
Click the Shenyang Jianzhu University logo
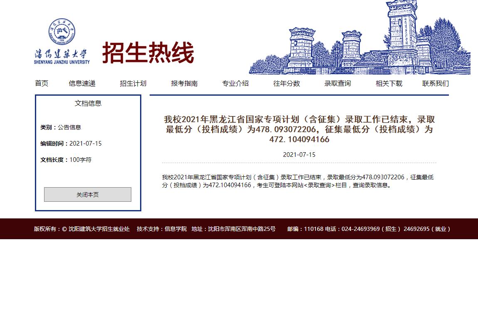[x=62, y=41]
